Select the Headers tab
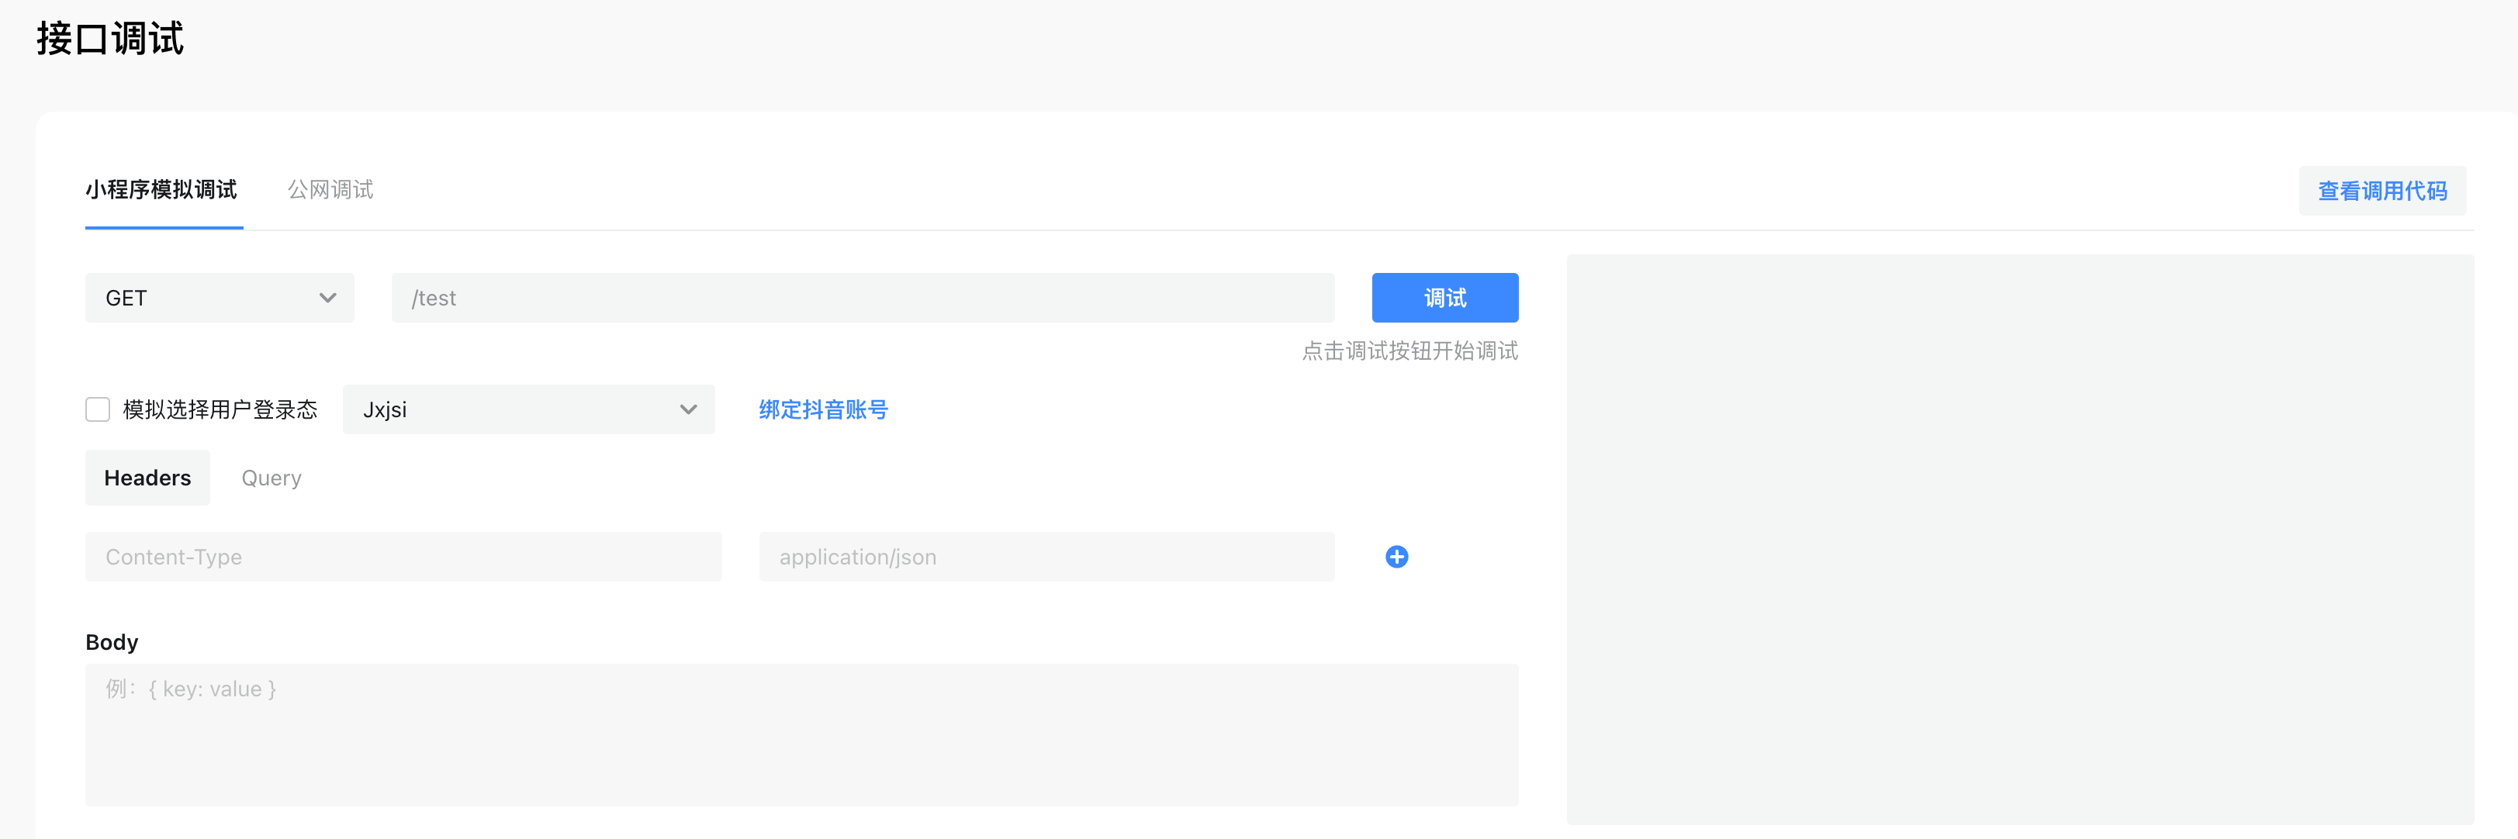This screenshot has height=839, width=2518. pos(147,478)
